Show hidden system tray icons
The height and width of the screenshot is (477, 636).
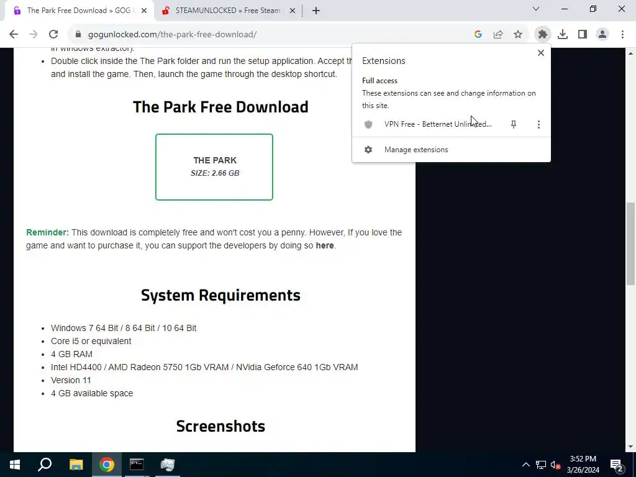click(525, 465)
